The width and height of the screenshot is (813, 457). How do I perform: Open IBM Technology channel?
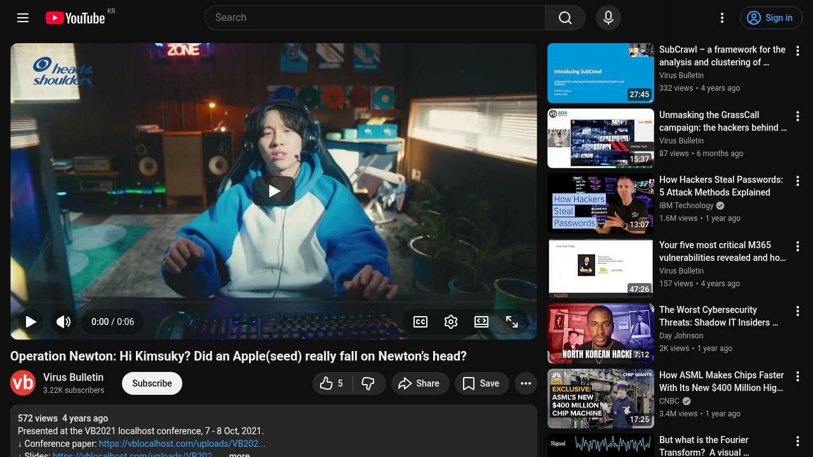tap(687, 206)
